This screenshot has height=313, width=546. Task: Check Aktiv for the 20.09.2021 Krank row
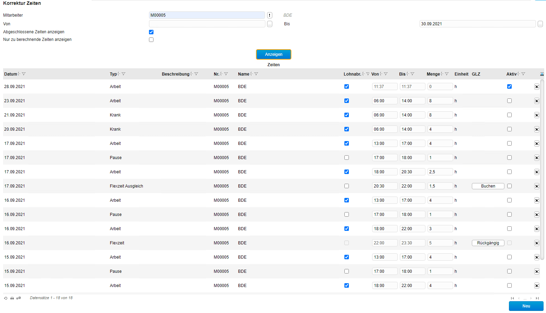point(509,129)
